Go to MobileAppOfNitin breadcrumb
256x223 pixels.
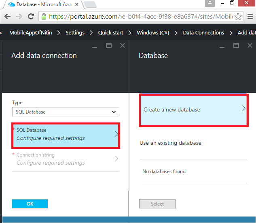coord(31,32)
